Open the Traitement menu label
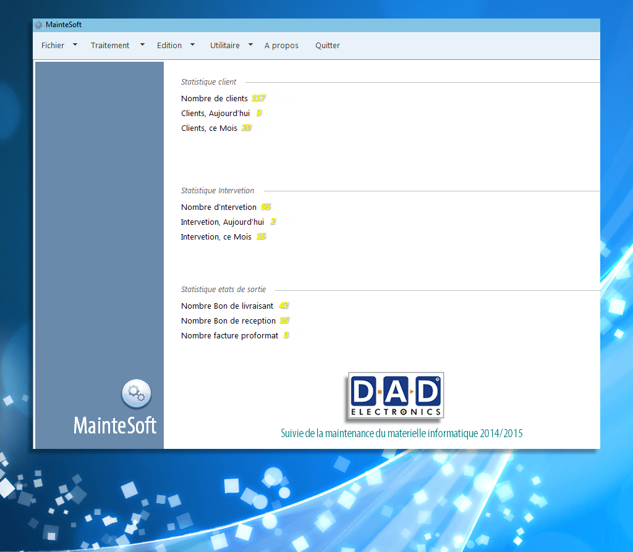 click(110, 45)
